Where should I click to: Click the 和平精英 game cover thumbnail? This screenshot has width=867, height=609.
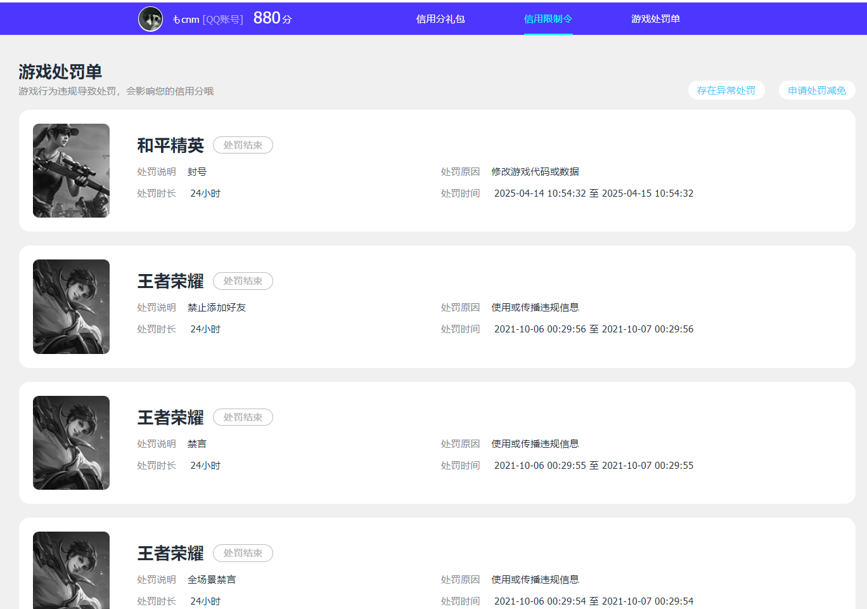(x=71, y=171)
